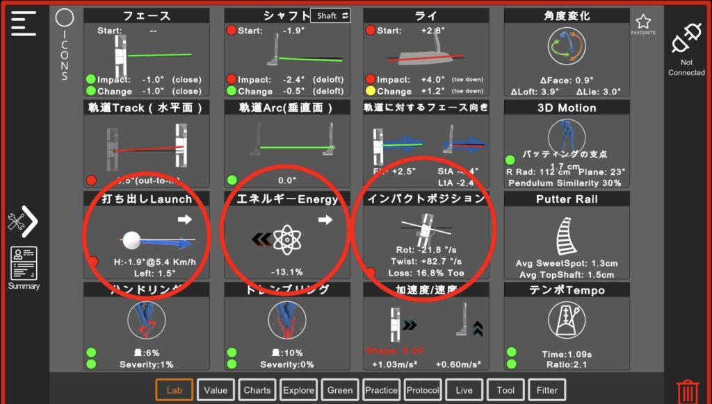Mark as Favourite with the star
Screen dimensions: 712x404
point(643,22)
